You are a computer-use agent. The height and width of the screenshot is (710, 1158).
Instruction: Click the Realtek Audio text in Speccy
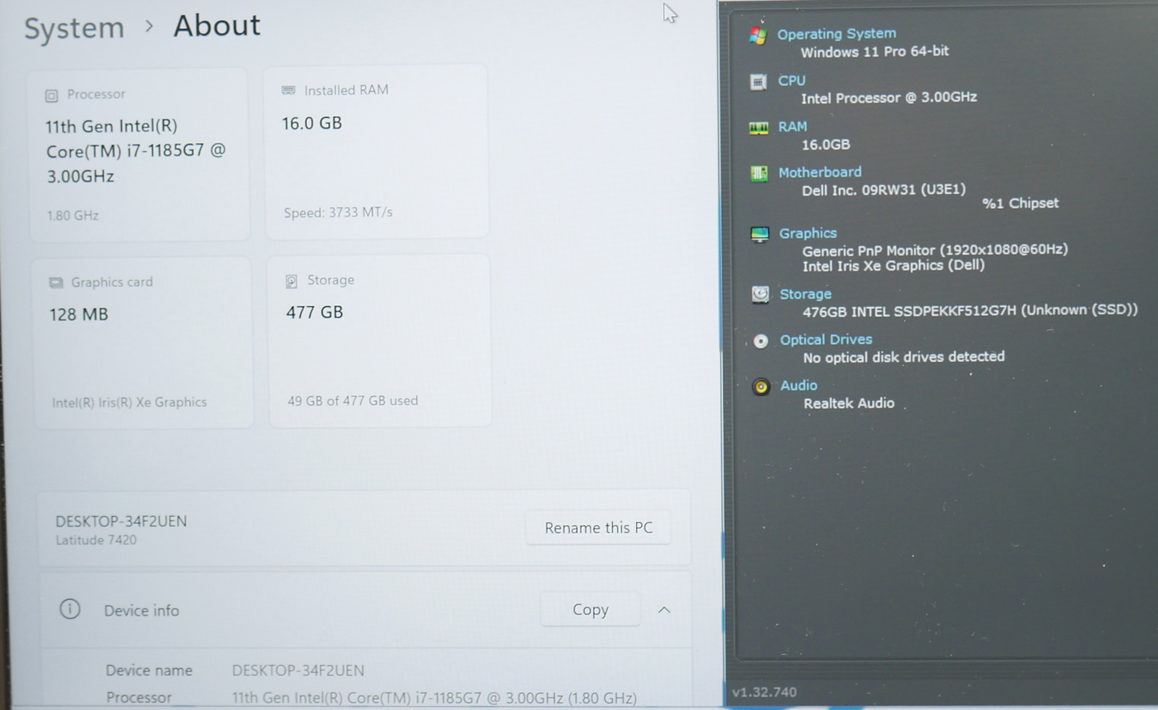(x=849, y=403)
